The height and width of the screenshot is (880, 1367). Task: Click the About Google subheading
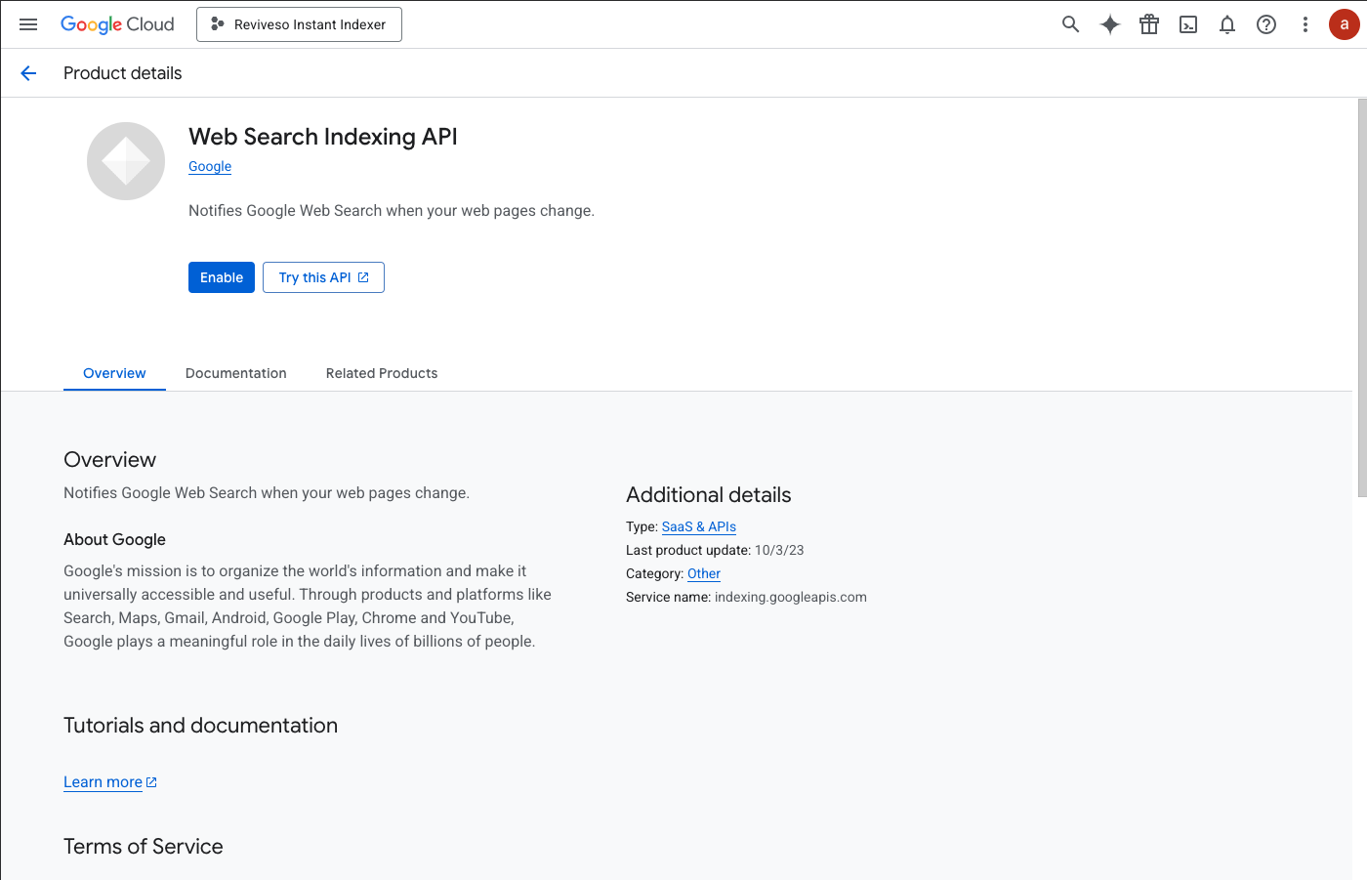(x=115, y=539)
